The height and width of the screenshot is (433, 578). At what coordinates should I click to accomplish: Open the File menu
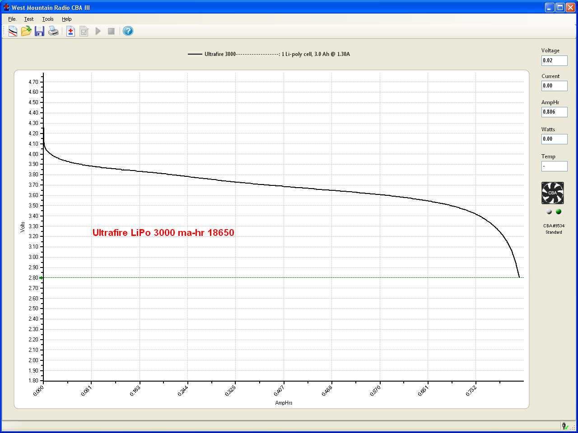(12, 19)
